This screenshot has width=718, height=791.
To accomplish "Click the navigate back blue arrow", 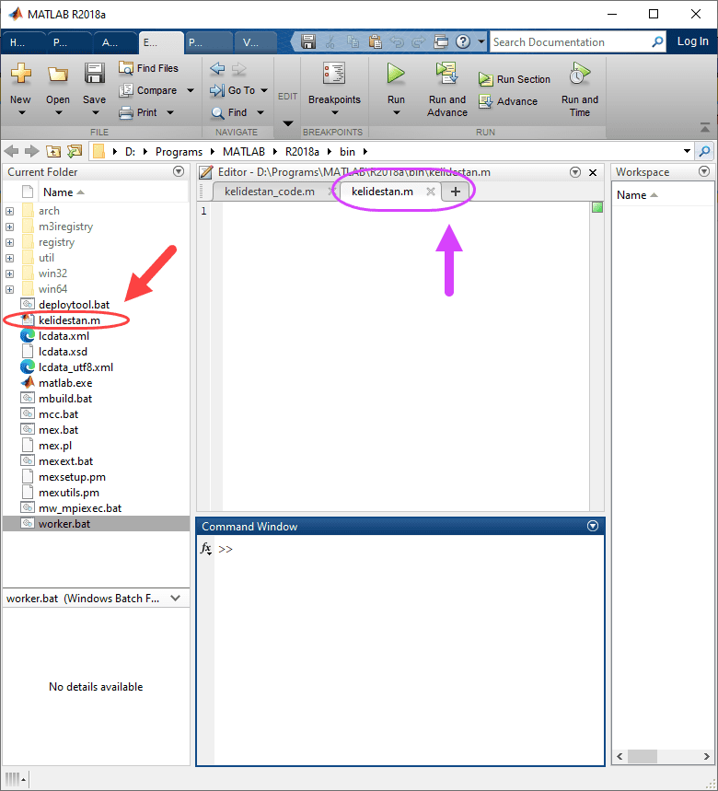I will tap(217, 68).
